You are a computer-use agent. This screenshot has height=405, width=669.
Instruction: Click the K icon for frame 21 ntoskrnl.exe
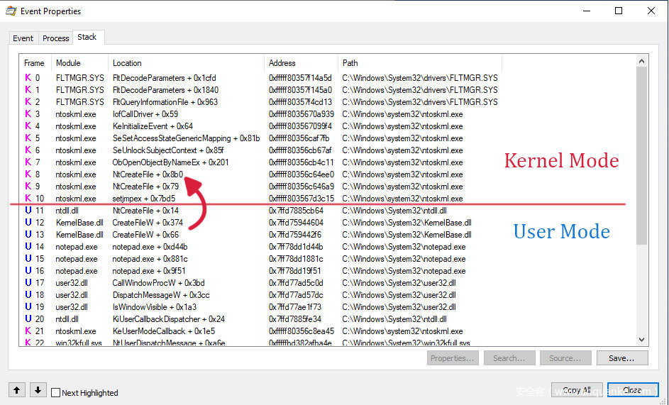tap(28, 331)
